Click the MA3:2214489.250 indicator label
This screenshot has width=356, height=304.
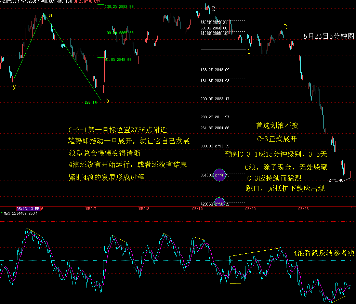tap(20, 214)
